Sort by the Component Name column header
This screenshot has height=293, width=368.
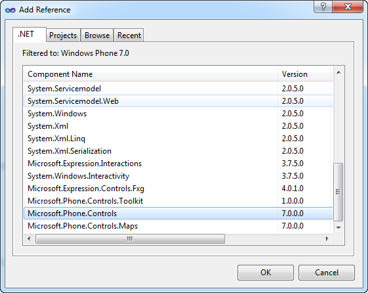150,74
